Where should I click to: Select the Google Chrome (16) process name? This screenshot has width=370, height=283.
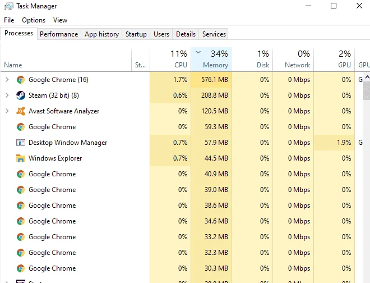[x=58, y=80]
